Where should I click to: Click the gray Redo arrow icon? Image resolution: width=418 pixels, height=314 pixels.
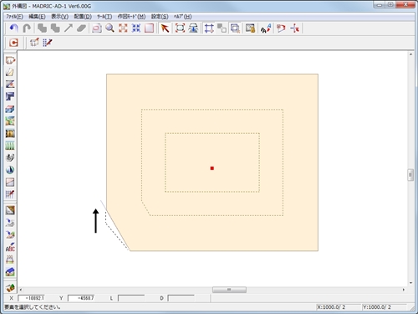[x=27, y=28]
